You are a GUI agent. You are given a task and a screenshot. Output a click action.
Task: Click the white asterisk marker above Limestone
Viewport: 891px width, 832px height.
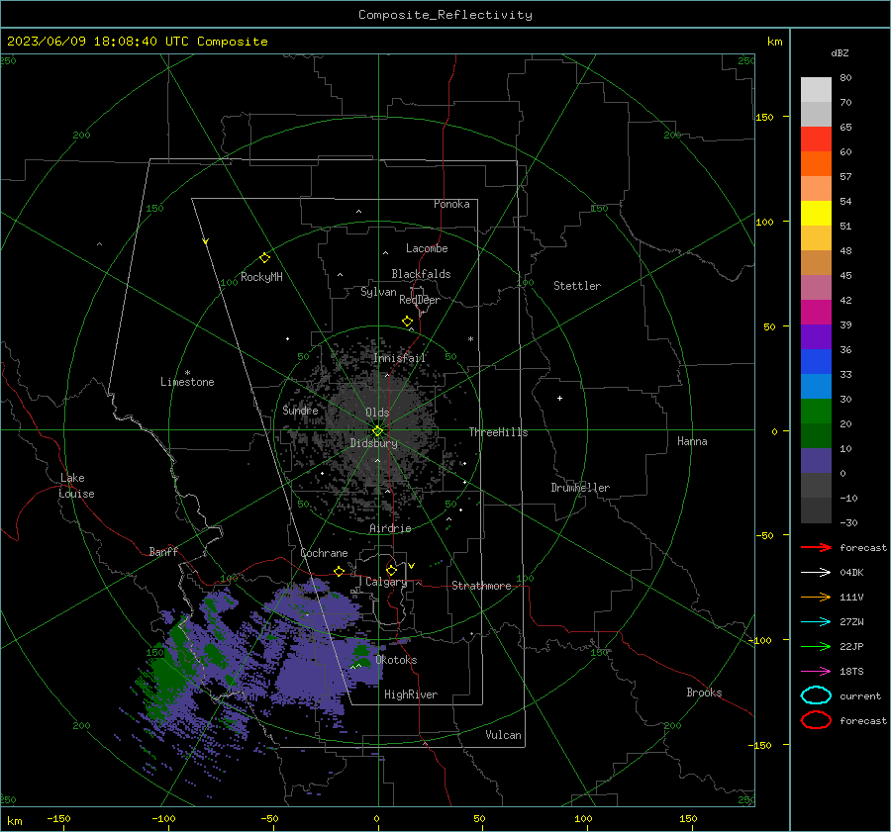187,373
